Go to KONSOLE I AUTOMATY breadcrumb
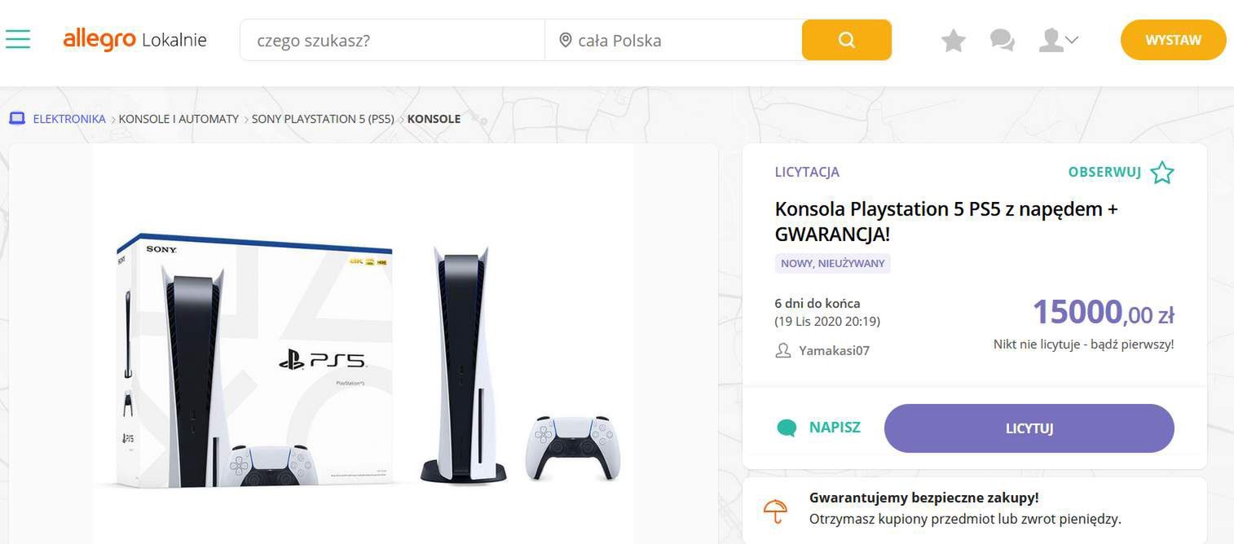 [178, 119]
